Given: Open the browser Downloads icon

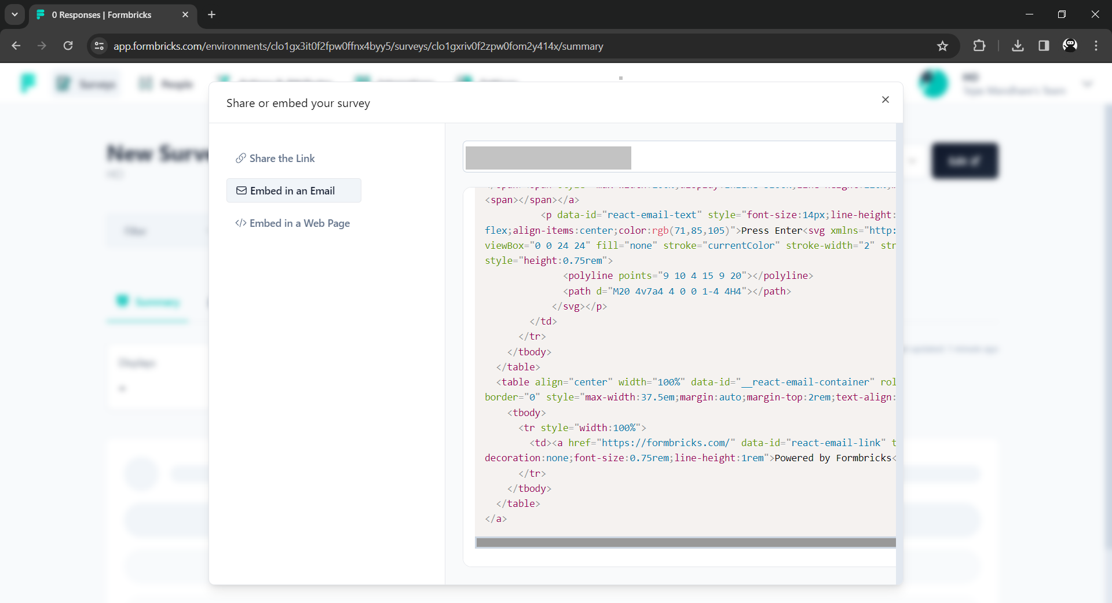Looking at the screenshot, I should (x=1018, y=46).
